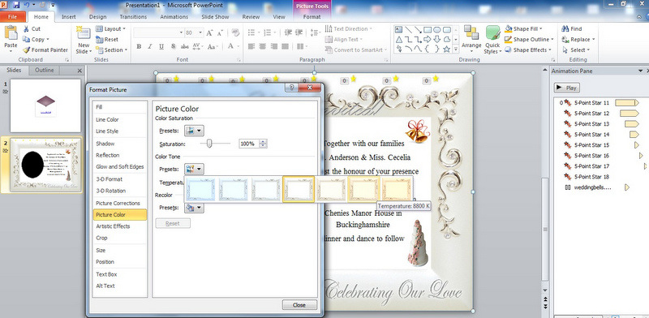
Task: Switch to the Insert ribbon tab
Action: [x=69, y=17]
